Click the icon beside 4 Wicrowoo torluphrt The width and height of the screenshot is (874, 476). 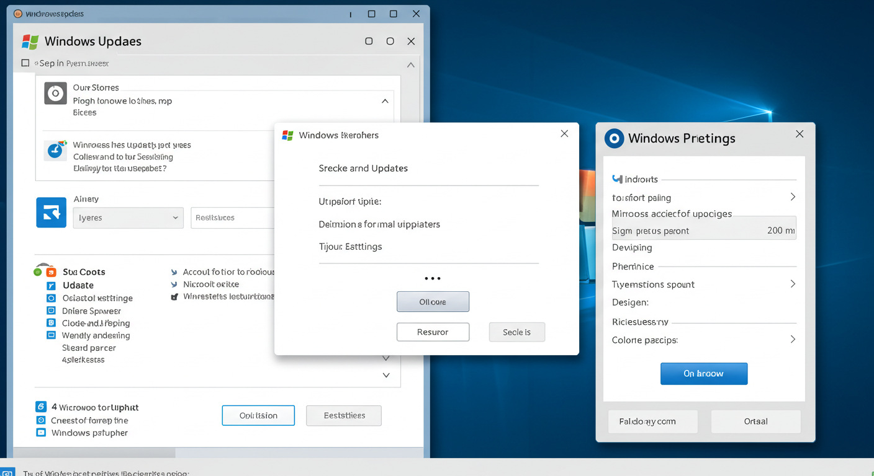click(x=41, y=407)
